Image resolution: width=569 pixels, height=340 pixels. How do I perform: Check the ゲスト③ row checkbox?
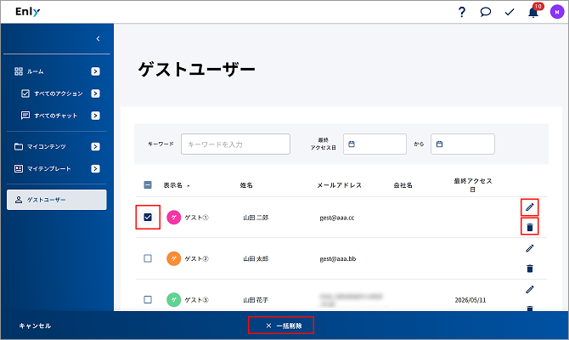[x=148, y=300]
